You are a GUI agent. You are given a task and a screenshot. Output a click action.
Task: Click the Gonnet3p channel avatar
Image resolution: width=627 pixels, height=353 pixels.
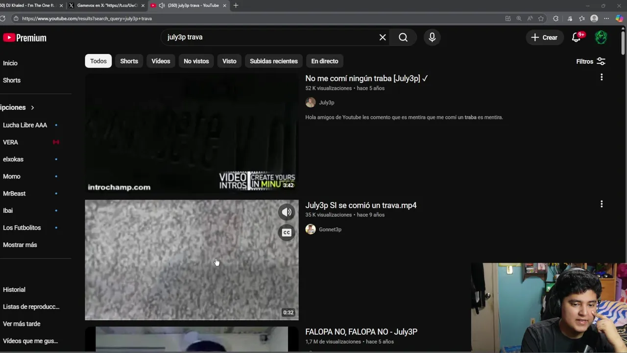tap(311, 229)
